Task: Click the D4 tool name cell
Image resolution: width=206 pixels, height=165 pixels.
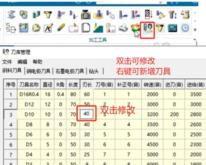Action: click(x=29, y=155)
